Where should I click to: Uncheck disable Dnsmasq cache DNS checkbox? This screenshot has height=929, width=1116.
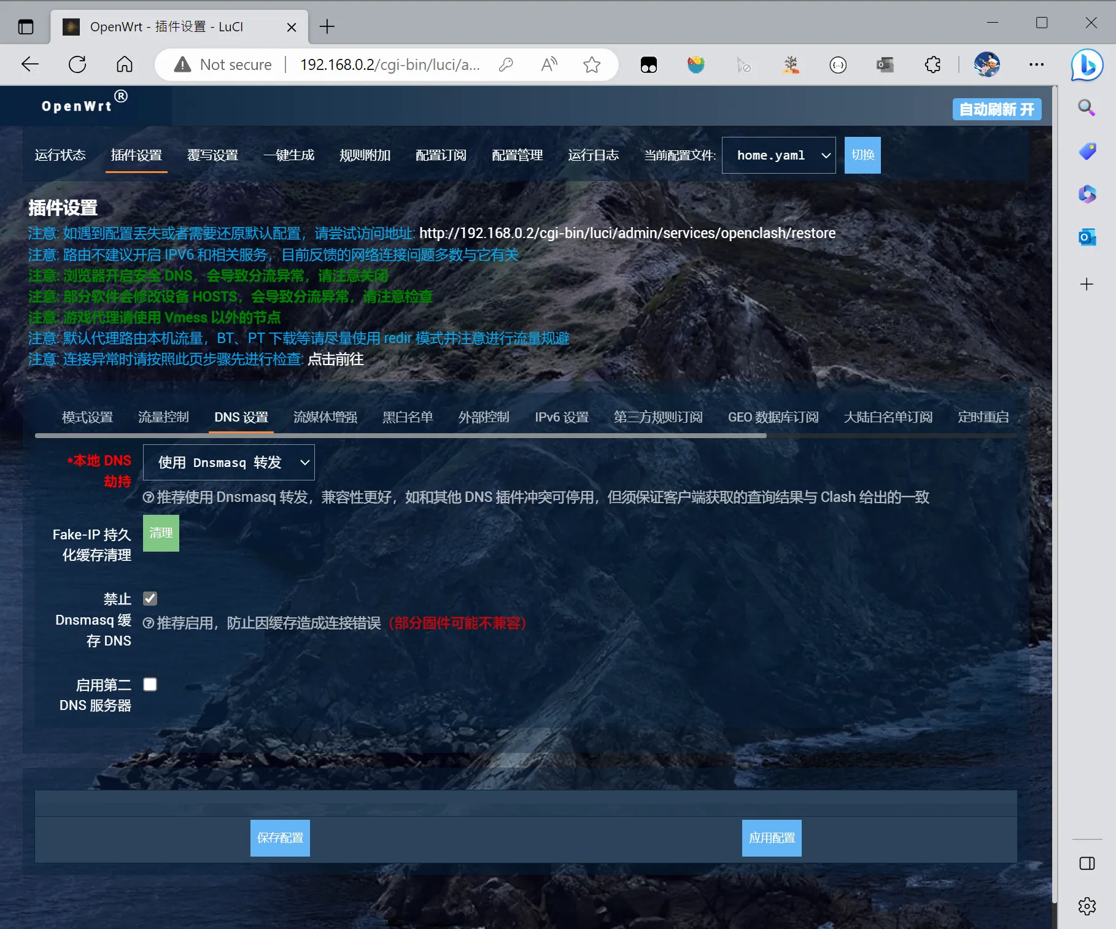coord(150,599)
